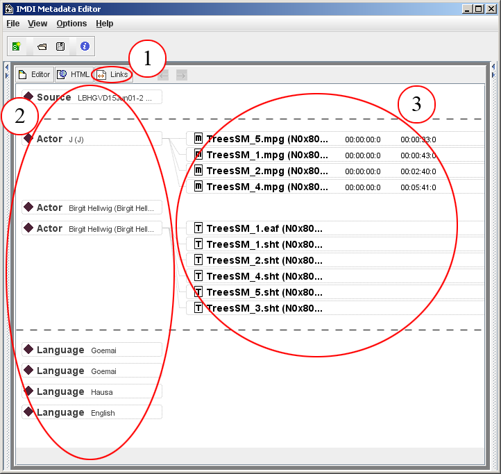
Task: Select media file TreesSM_4.mpg
Action: point(335,187)
